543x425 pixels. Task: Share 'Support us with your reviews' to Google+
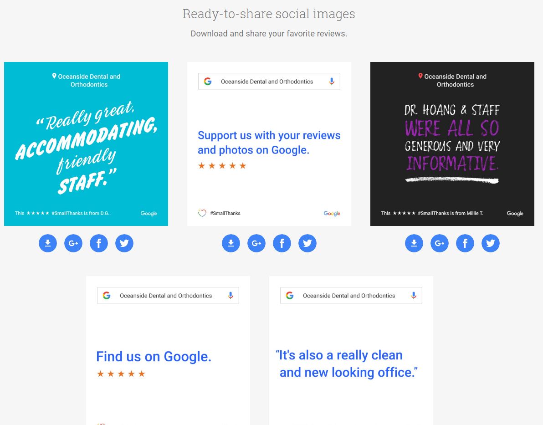pyautogui.click(x=256, y=243)
